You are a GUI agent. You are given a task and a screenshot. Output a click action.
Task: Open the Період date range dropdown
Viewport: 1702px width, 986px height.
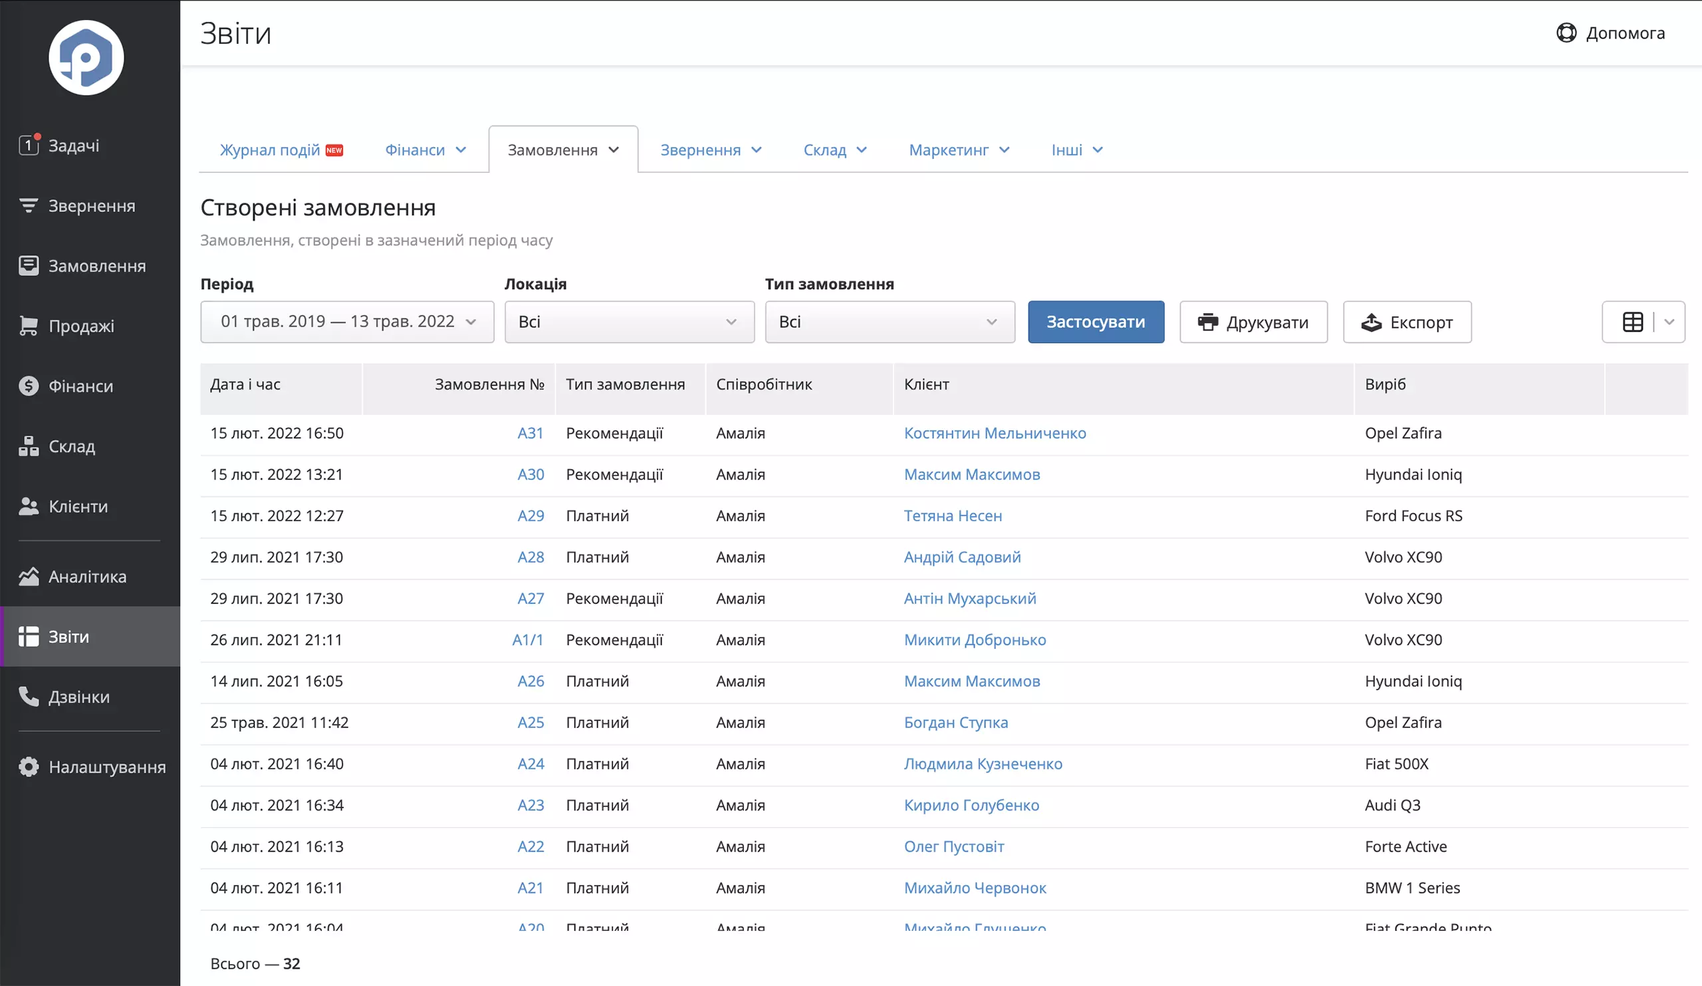coord(347,322)
